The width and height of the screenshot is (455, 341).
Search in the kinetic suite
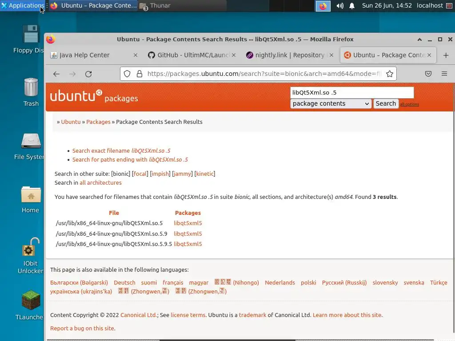point(205,174)
